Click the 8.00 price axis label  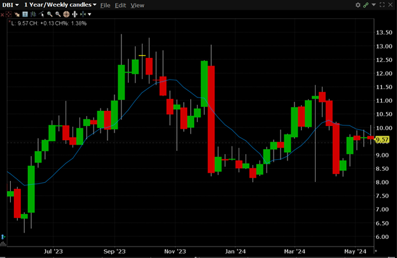tap(382, 182)
